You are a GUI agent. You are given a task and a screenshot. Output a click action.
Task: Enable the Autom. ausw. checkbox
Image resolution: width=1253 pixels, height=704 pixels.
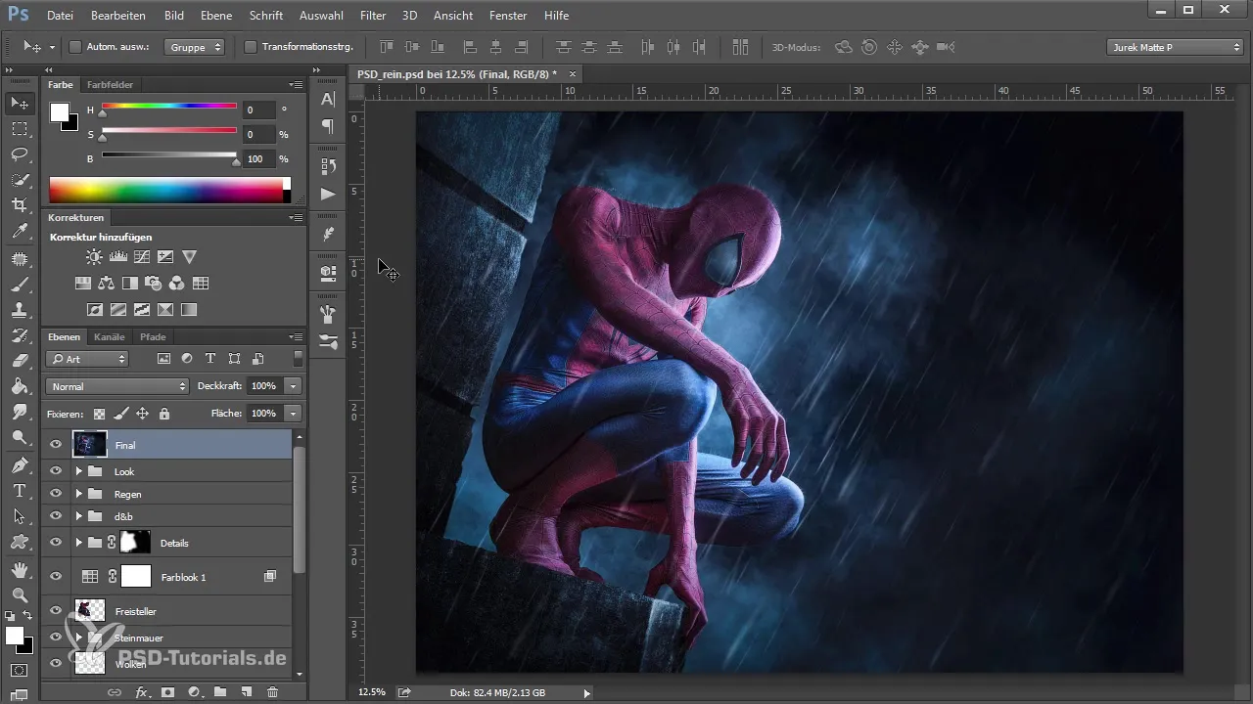75,46
